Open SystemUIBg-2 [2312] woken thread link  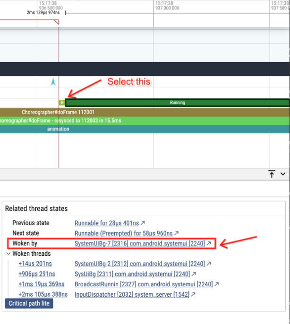(x=140, y=264)
